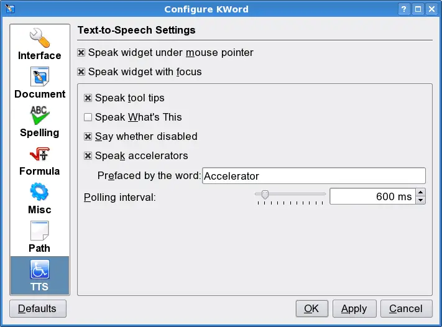442x327 pixels.
Task: Click the title bar help question mark
Action: [x=405, y=9]
